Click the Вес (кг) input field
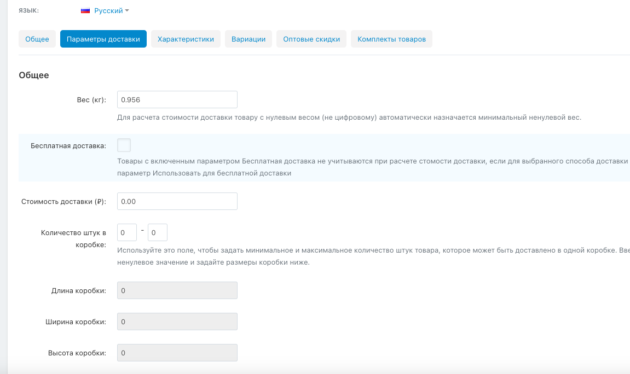The width and height of the screenshot is (630, 374). coord(177,100)
